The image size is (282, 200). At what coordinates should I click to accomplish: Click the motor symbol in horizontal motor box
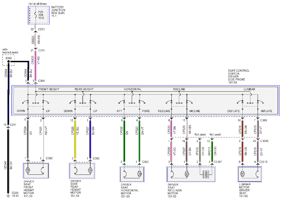click(140, 174)
